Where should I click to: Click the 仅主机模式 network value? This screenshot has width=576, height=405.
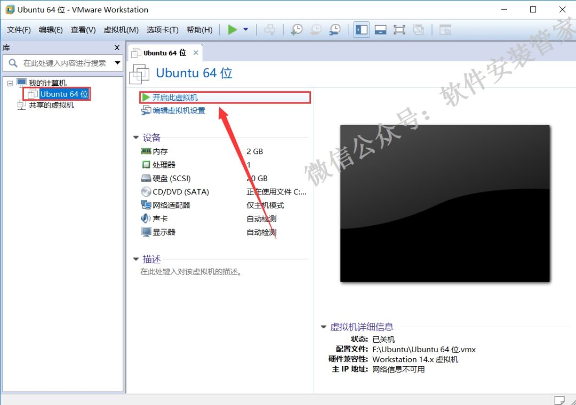pyautogui.click(x=265, y=205)
